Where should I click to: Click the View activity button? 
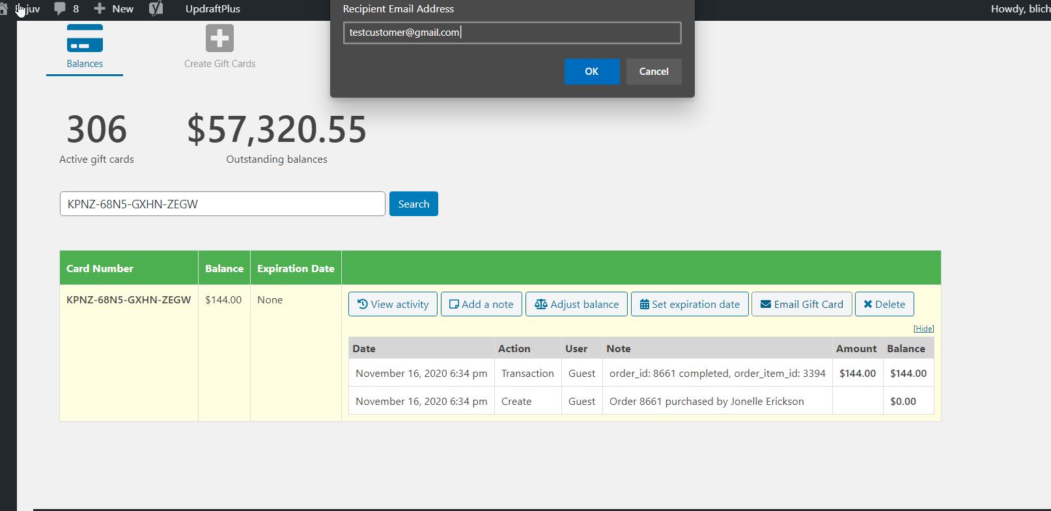click(393, 304)
